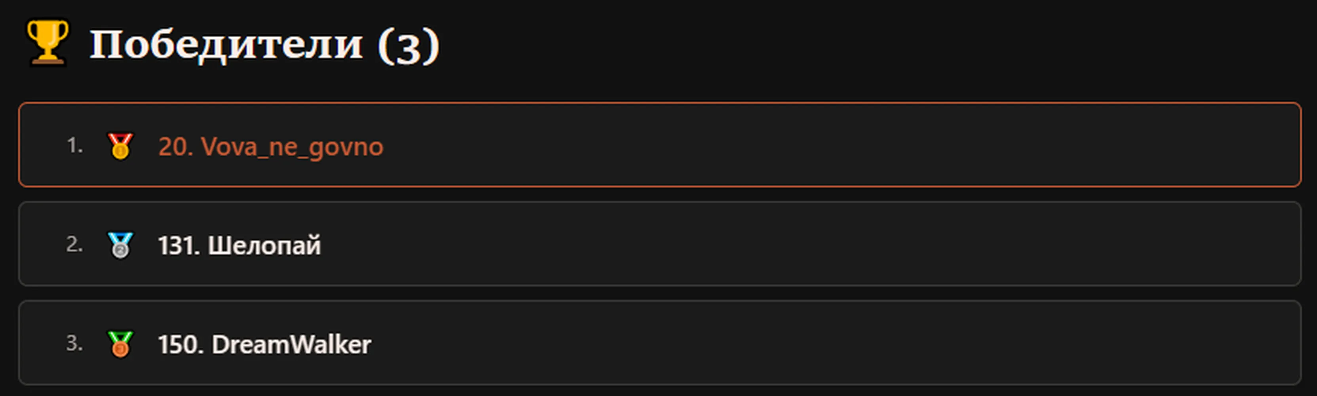Click the bronze third-place medal icon
Image resolution: width=1317 pixels, height=396 pixels.
pyautogui.click(x=120, y=344)
